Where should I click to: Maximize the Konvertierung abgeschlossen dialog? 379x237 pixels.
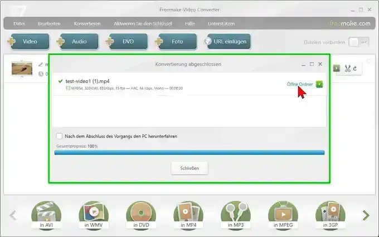312,64
